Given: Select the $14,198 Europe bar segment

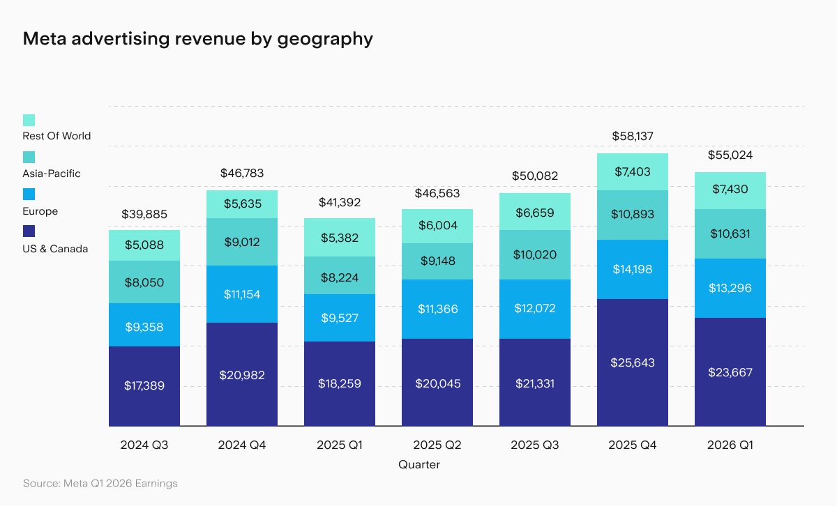Looking at the screenshot, I should 633,269.
